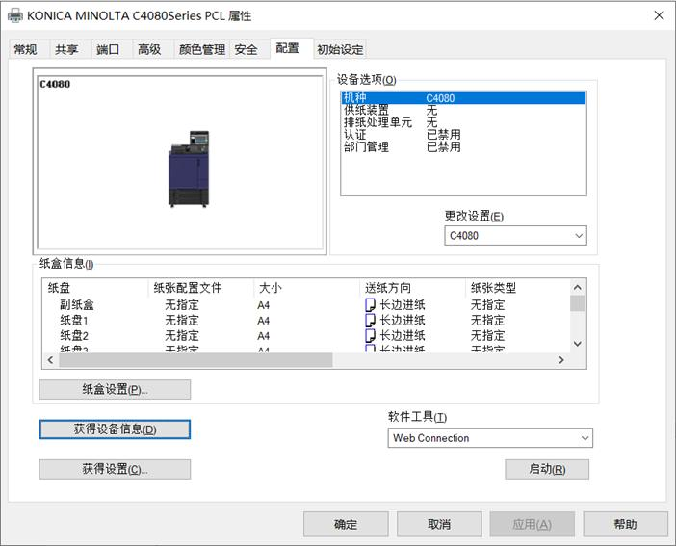Viewport: 676px width, 546px height.
Task: Click the printer icon in title bar
Action: (15, 15)
